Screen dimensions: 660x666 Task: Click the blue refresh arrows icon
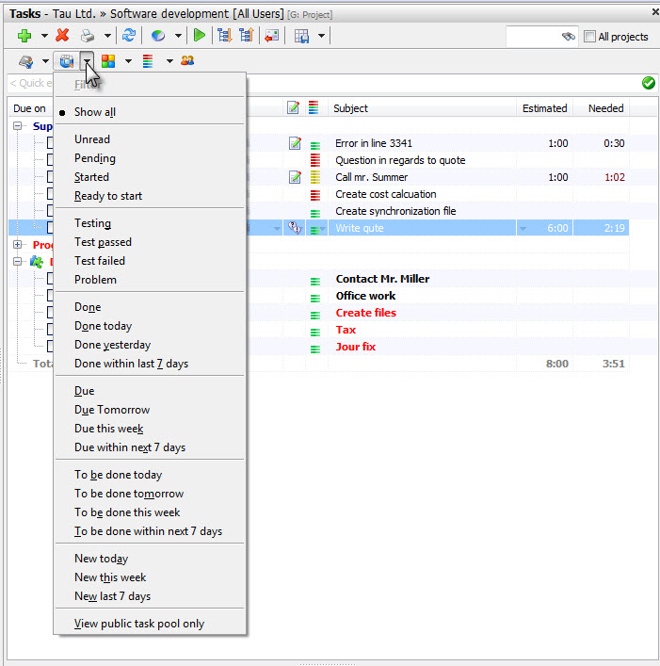point(129,36)
